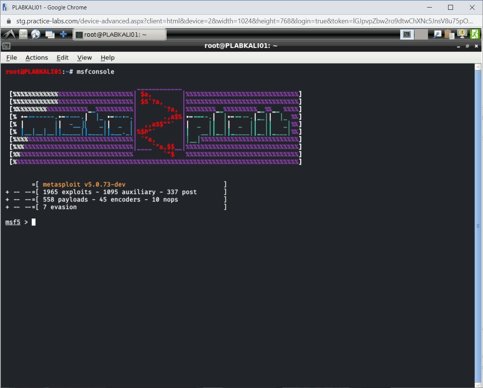483x388 pixels.
Task: Expand the View menu
Action: click(x=85, y=58)
